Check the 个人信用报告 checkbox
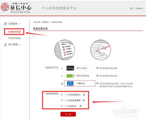Image resolution: width=148 pixels, height=134 pixels. [62, 106]
